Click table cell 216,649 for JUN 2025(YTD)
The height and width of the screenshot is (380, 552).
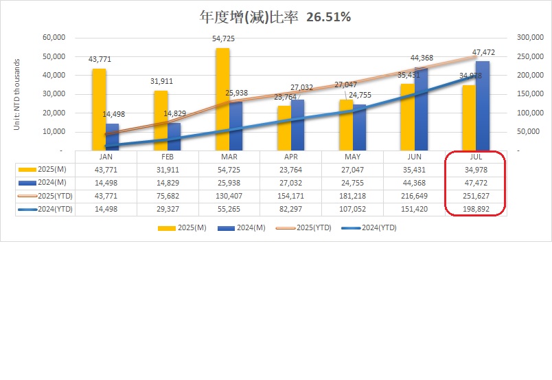415,196
